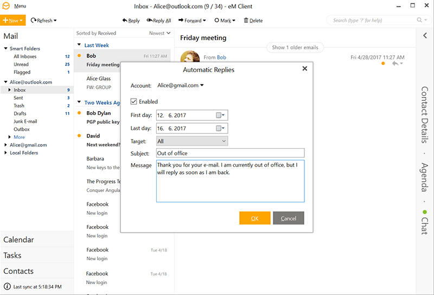Viewport: 434px width, 295px height.
Task: Toggle unread dot on Bob Dylan message
Action: click(79, 113)
